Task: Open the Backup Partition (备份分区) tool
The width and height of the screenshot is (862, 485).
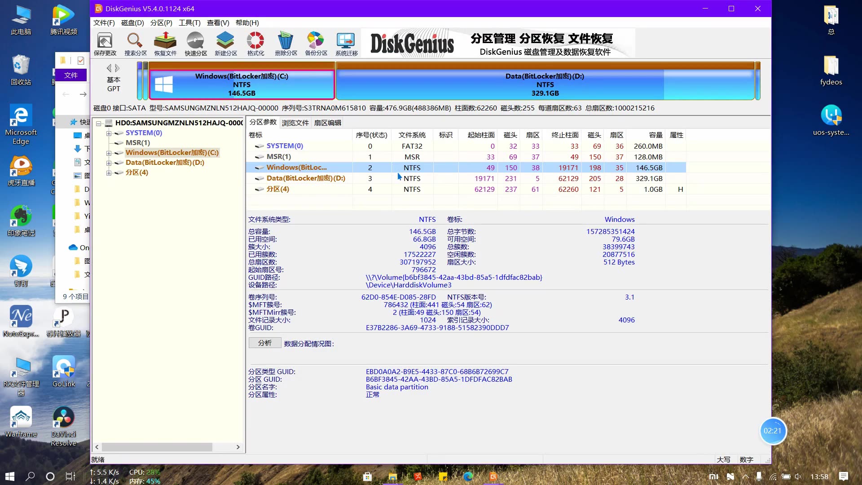Action: click(x=316, y=44)
